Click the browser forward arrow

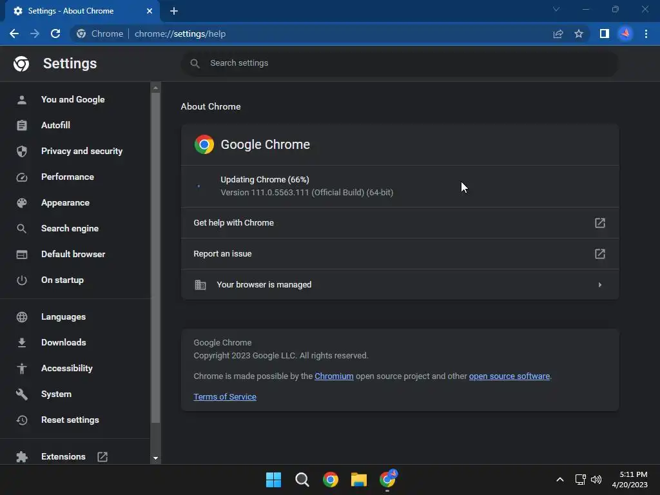pyautogui.click(x=35, y=34)
